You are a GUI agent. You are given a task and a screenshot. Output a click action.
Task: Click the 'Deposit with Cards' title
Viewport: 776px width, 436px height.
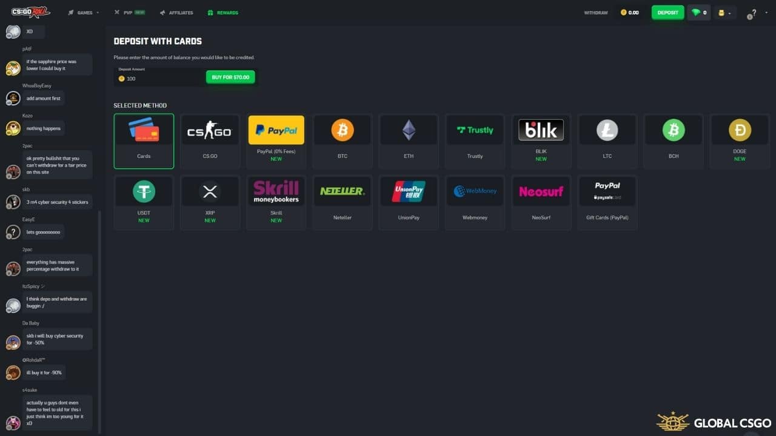[x=158, y=41]
